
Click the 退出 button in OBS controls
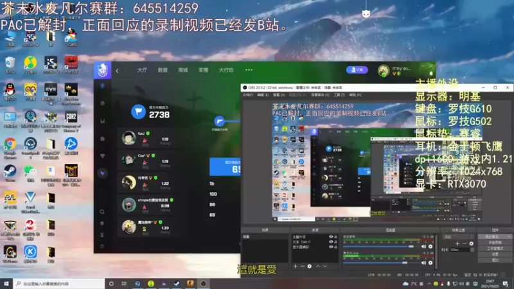point(495,260)
